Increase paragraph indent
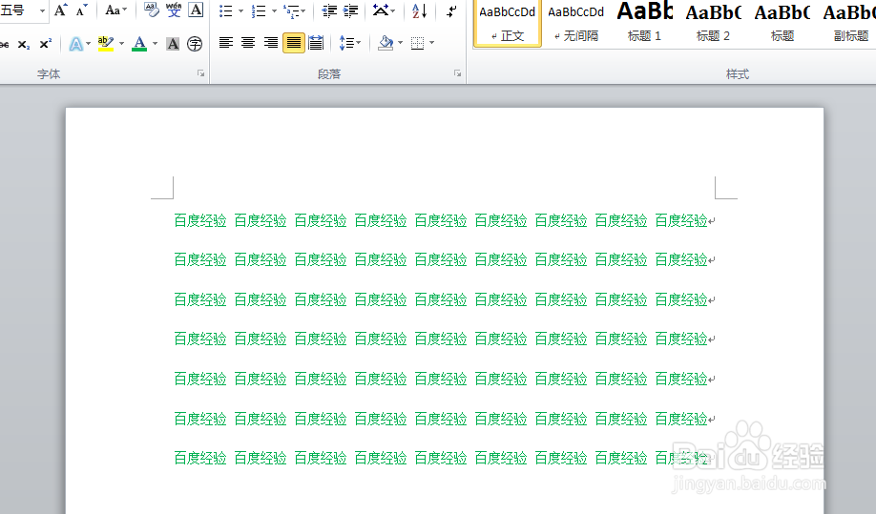Screen dimensions: 876x514 point(351,10)
